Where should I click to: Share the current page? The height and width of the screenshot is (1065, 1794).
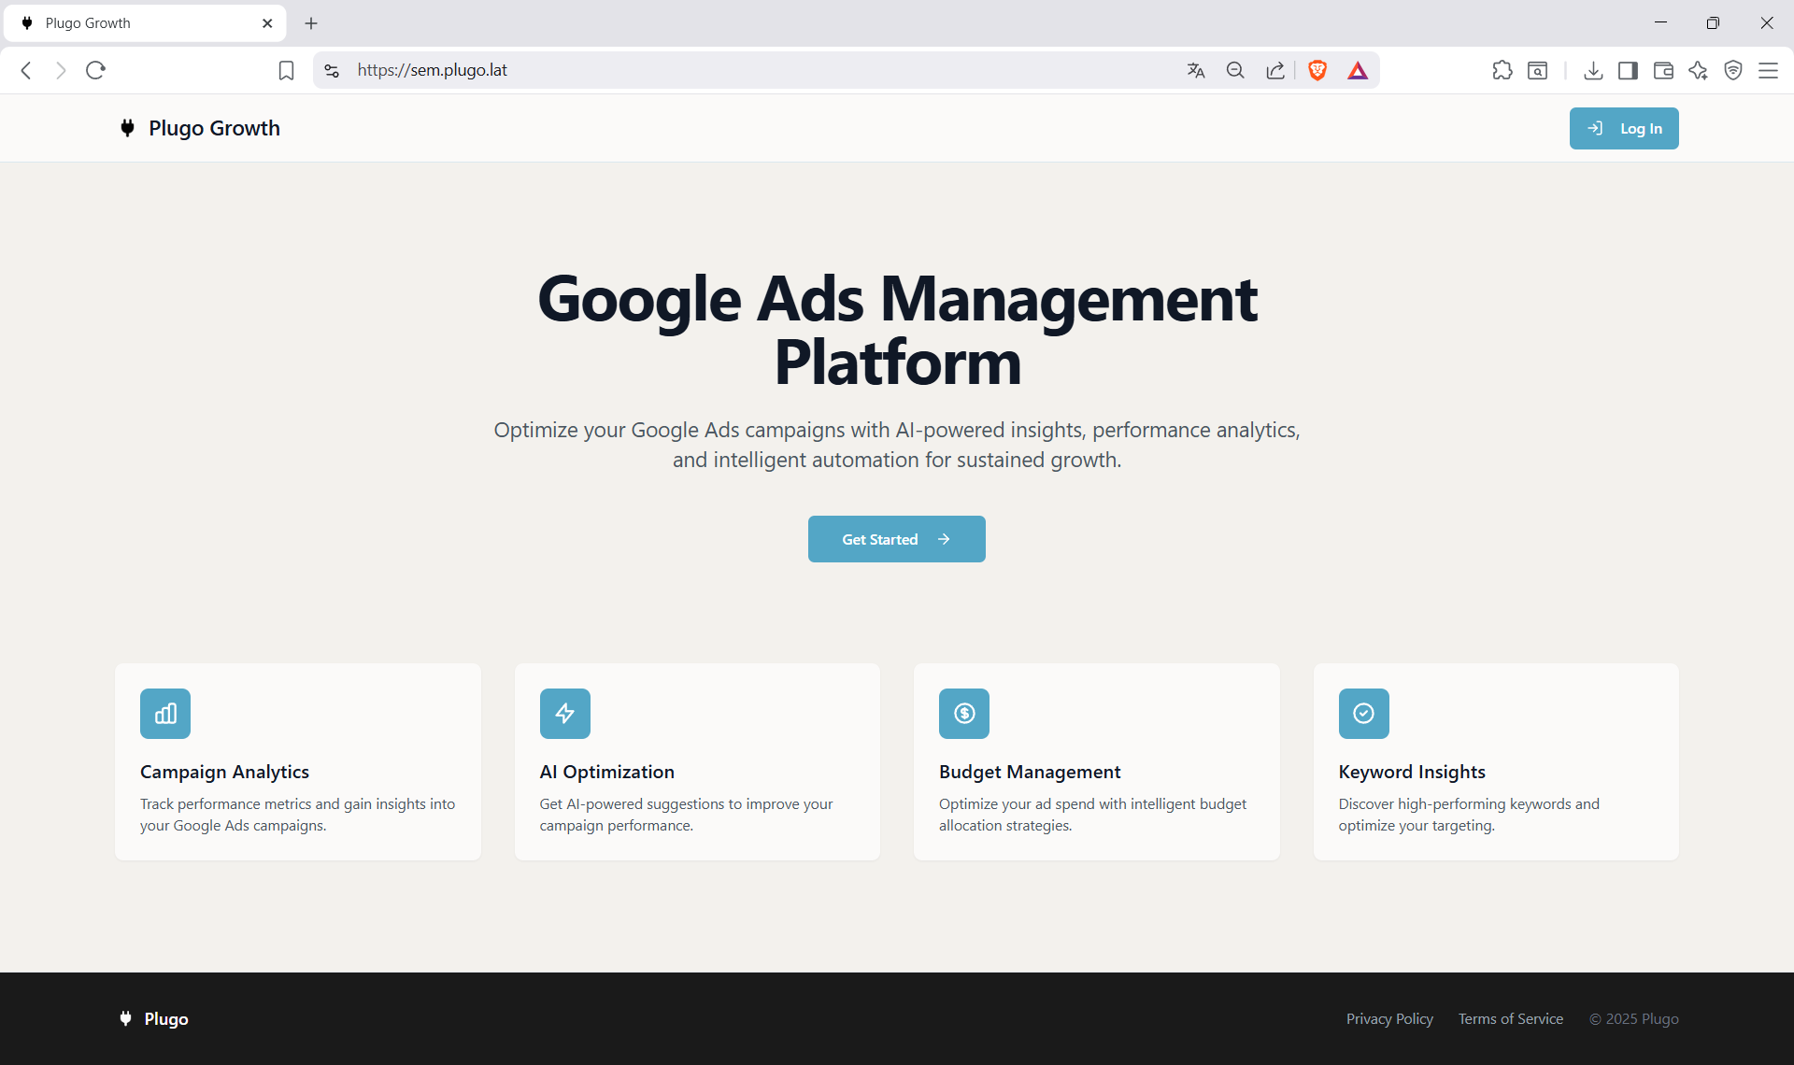pos(1275,70)
